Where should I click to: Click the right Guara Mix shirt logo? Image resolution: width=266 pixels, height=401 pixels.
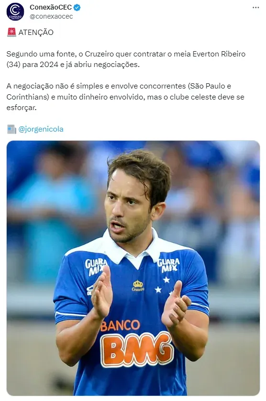coord(168,265)
